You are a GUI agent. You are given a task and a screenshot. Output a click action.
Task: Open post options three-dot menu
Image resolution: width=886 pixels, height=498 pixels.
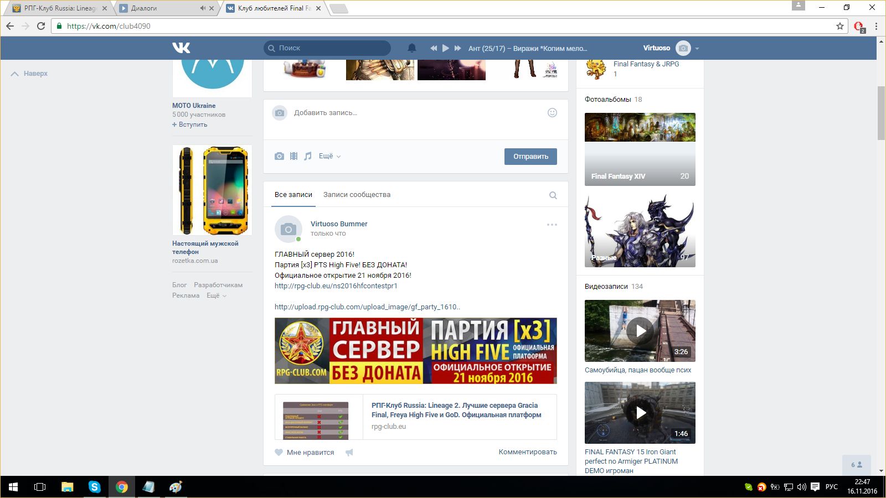point(552,225)
